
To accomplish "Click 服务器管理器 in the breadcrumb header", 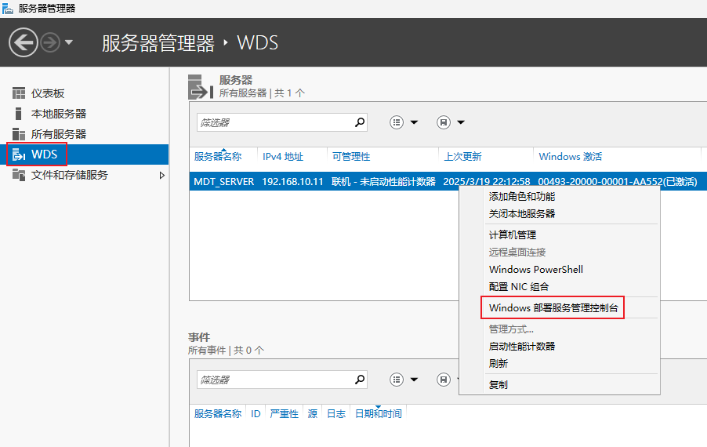I will 158,43.
